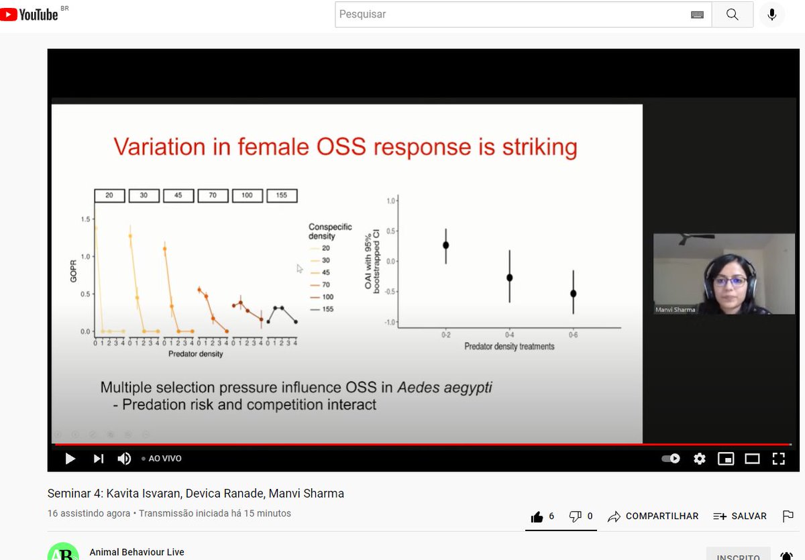Click the Seminar 4 video title
The width and height of the screenshot is (805, 560).
click(196, 494)
